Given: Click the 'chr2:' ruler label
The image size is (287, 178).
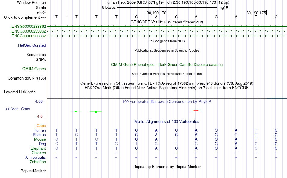Looking at the screenshot, I should 42,13.
